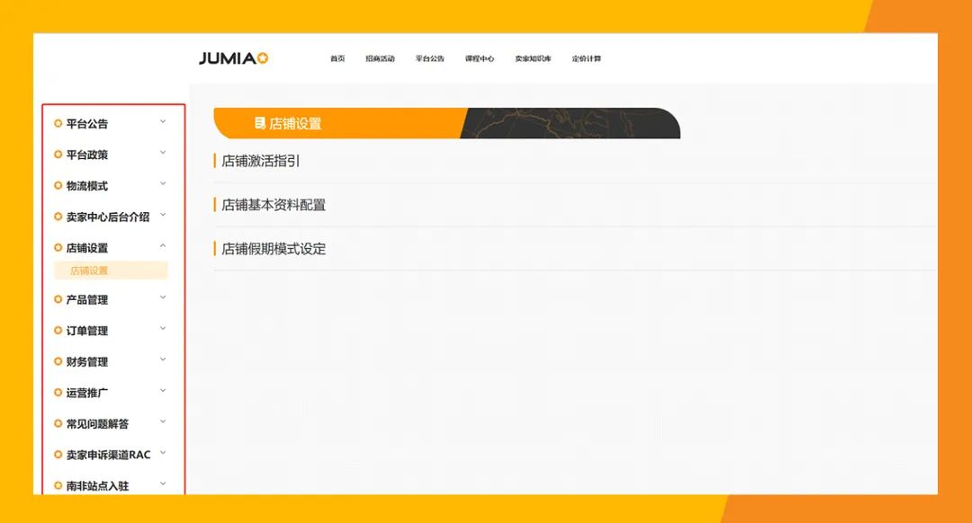Click the gear icon next to 南非站点入驻
Image resolution: width=972 pixels, height=523 pixels.
coord(58,483)
